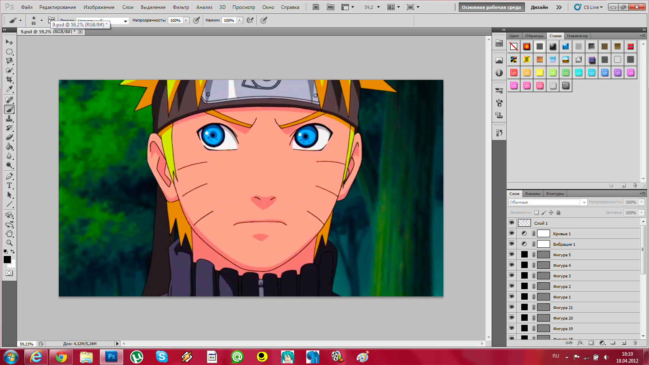Image resolution: width=649 pixels, height=365 pixels.
Task: Open the options bar Нажим dropdown arrow
Action: (x=240, y=20)
